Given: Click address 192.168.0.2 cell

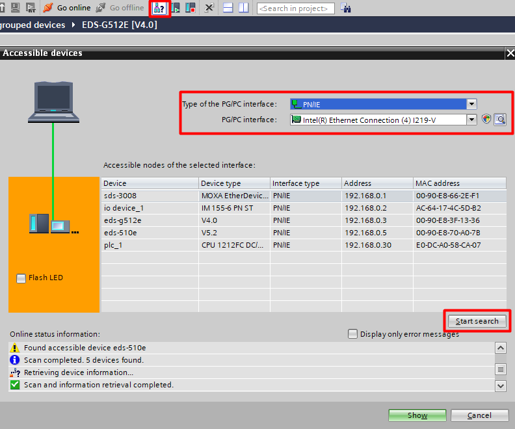Looking at the screenshot, I should (377, 208).
